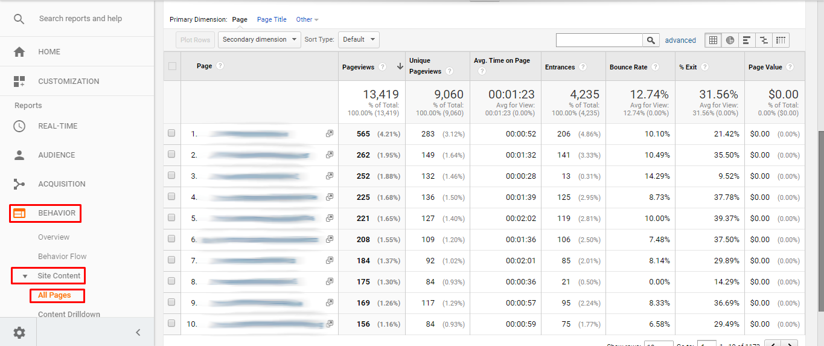
Task: Sort by Unique Pageviews column header
Action: (425, 66)
